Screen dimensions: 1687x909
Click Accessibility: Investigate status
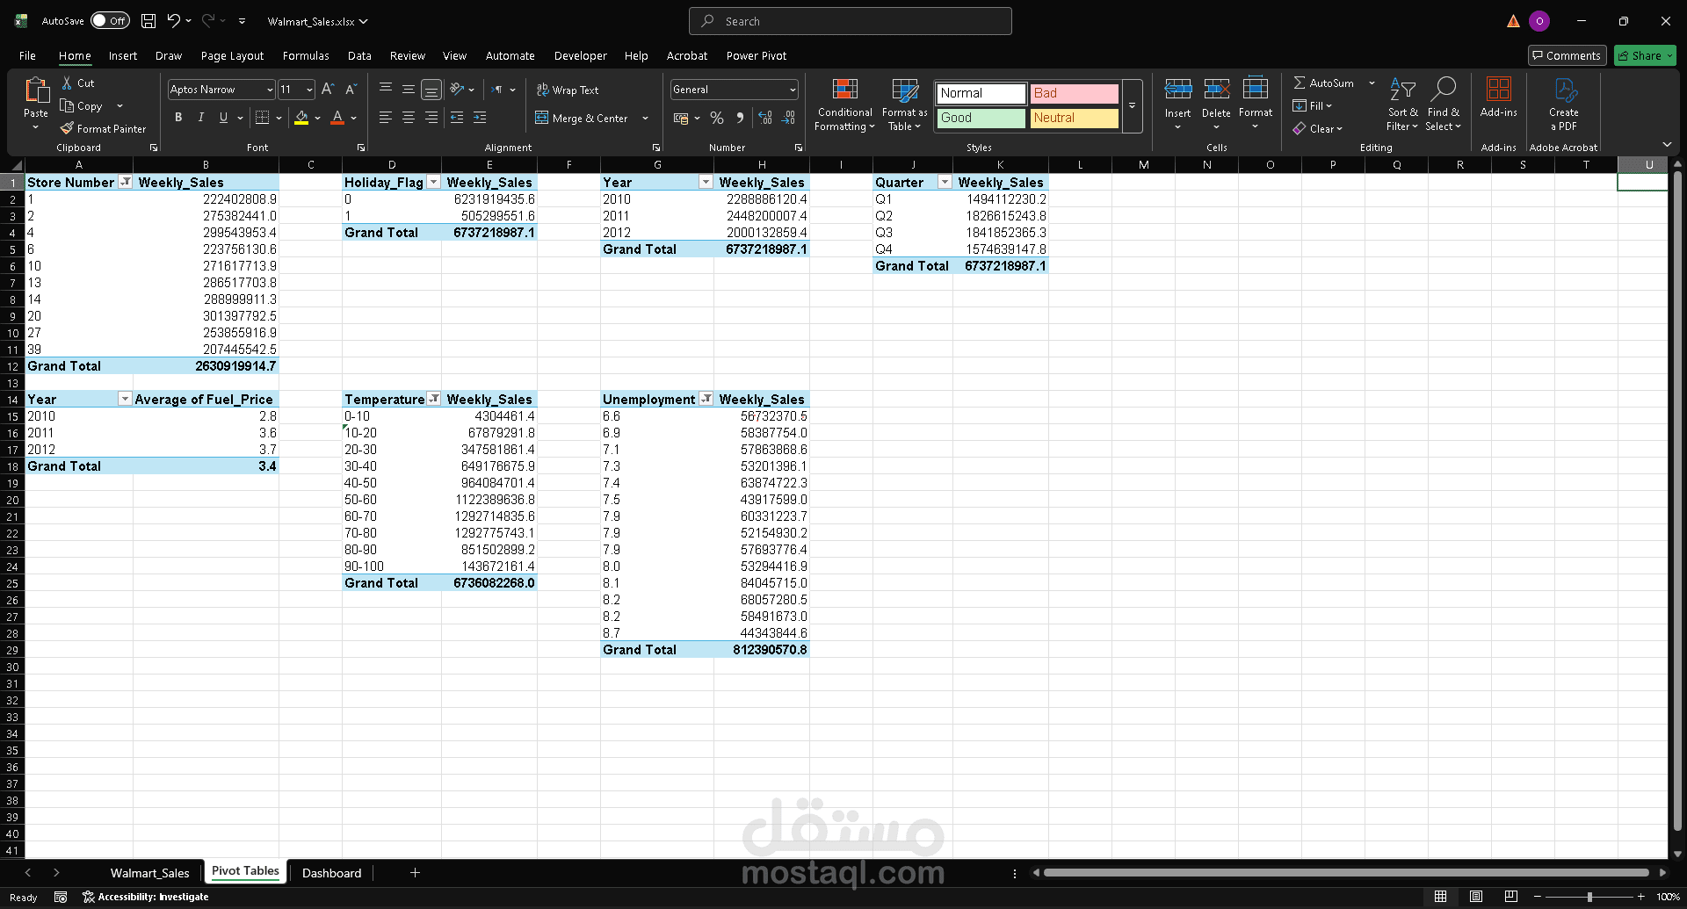point(146,897)
